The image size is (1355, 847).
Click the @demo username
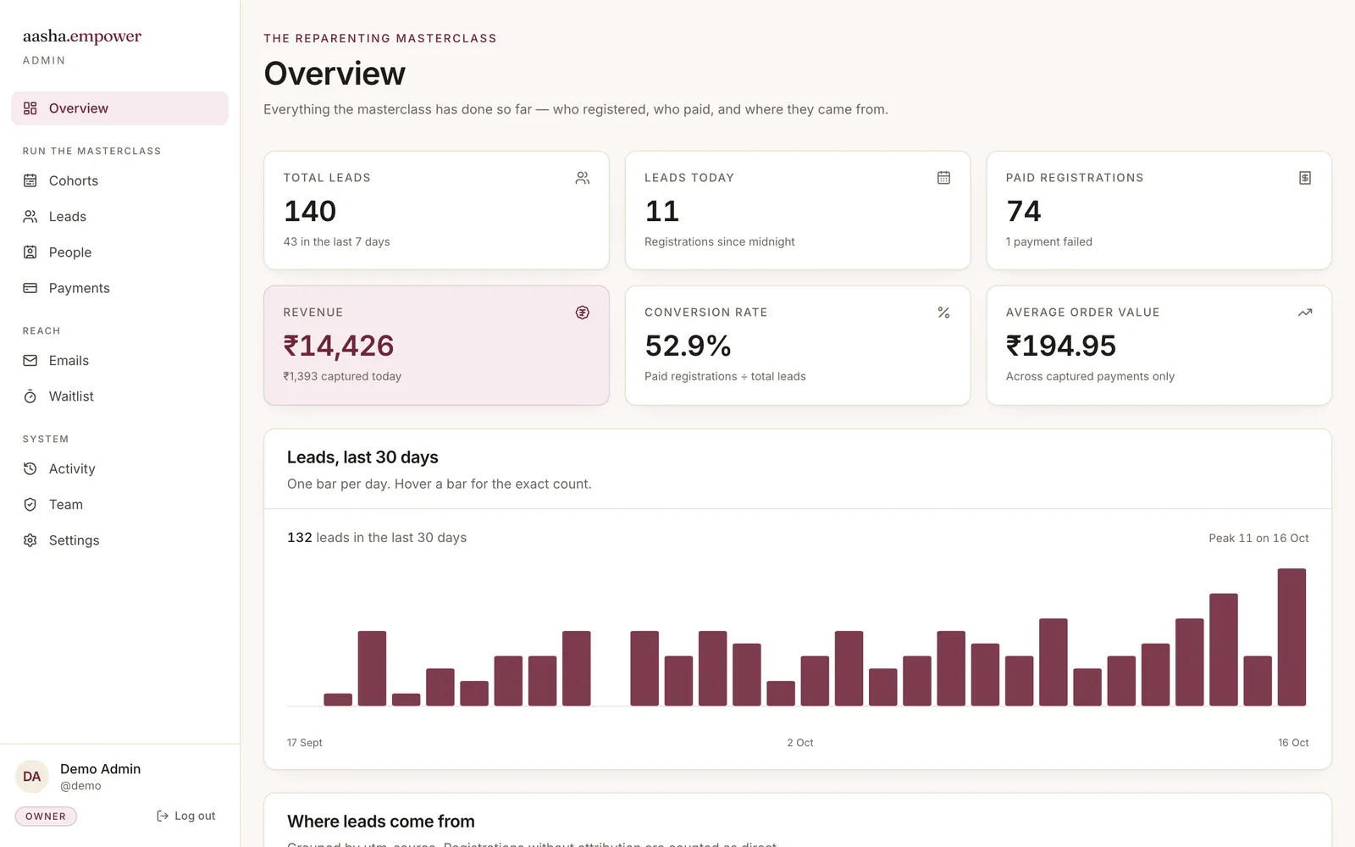[80, 786]
